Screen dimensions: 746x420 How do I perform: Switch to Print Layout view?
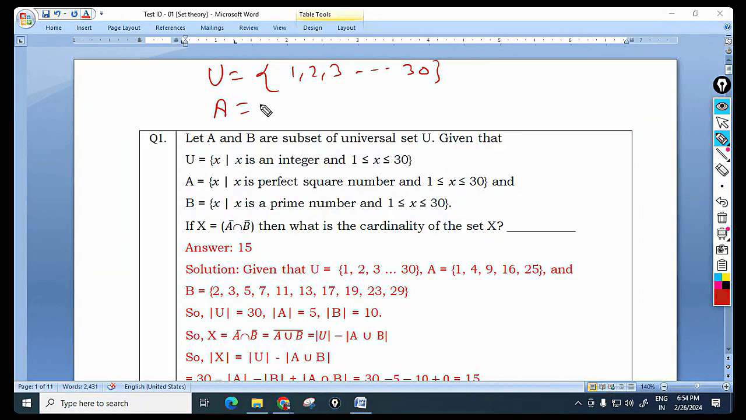(593, 387)
